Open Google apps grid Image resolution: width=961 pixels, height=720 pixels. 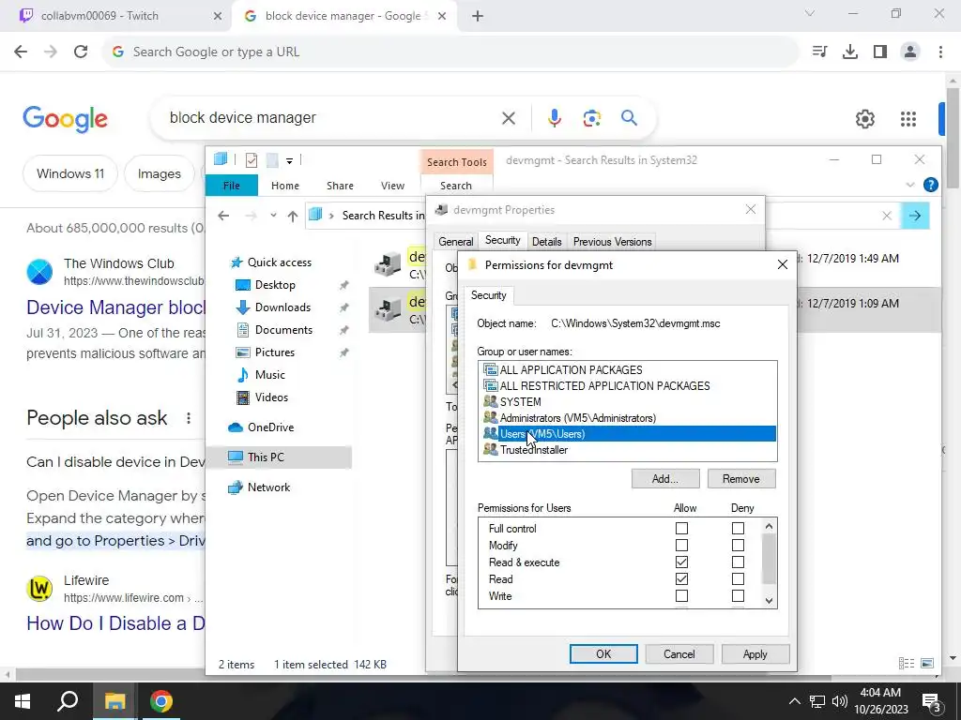click(908, 119)
